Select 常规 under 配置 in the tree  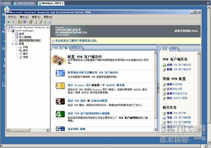pos(25,57)
